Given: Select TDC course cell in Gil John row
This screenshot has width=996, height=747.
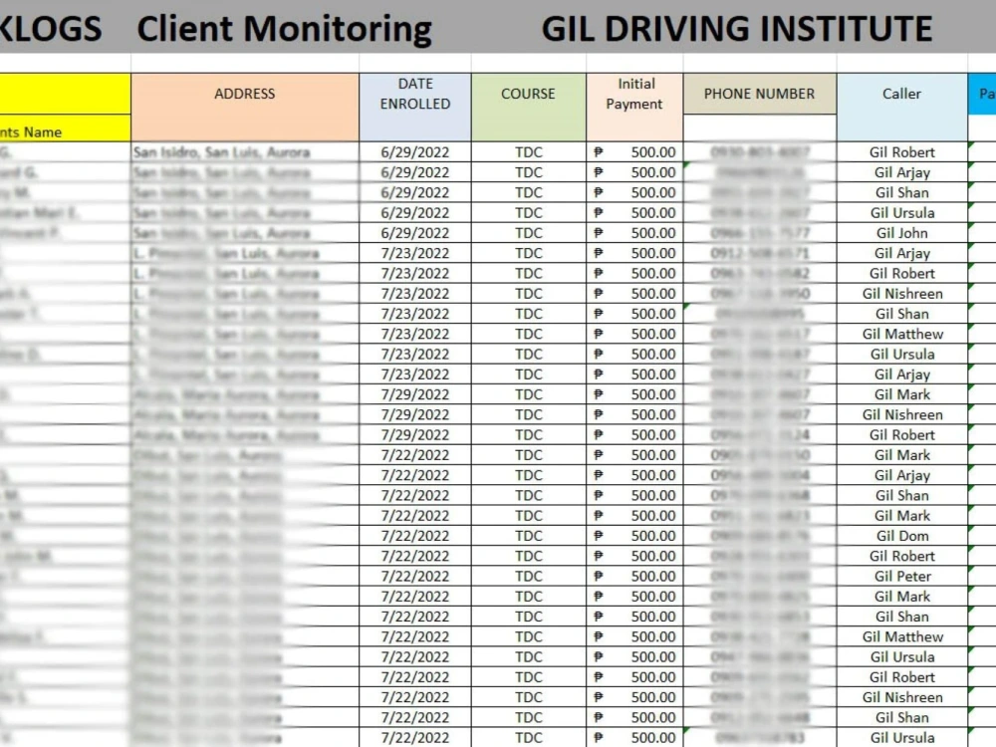Looking at the screenshot, I should [x=529, y=233].
